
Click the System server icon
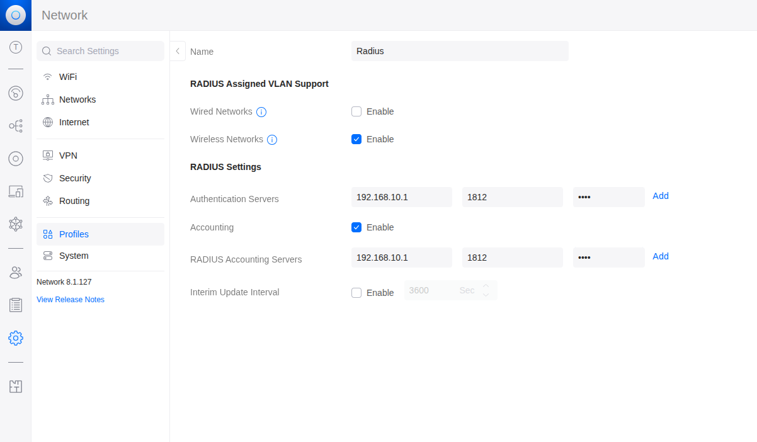pyautogui.click(x=48, y=256)
